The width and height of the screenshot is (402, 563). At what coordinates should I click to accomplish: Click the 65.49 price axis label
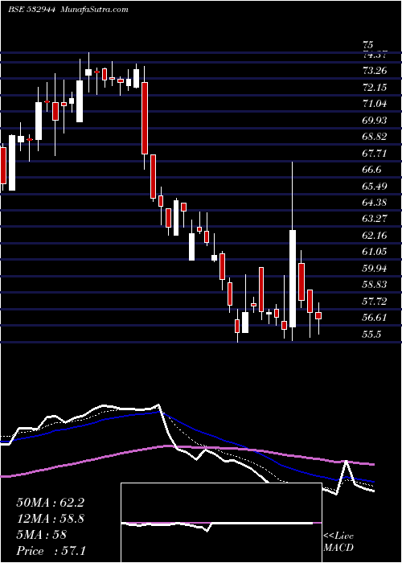point(375,187)
